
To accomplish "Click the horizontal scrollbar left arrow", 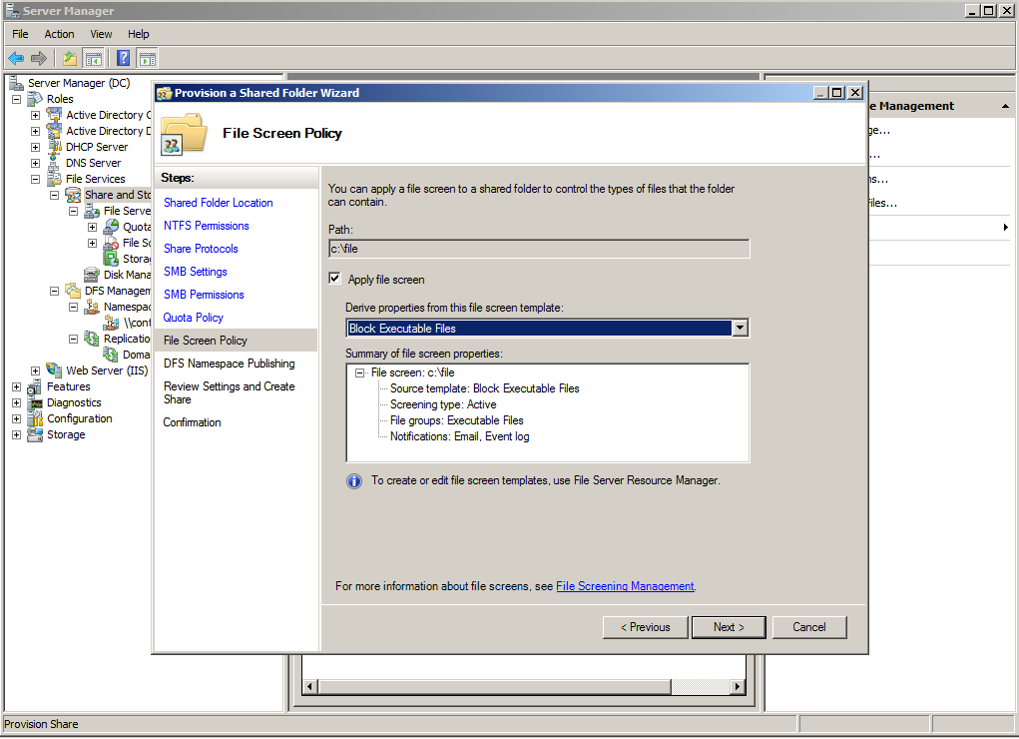I will 310,686.
